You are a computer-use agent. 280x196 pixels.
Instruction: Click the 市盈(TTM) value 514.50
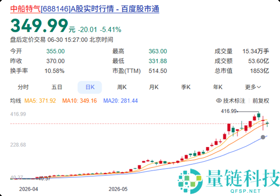[x=158, y=71]
